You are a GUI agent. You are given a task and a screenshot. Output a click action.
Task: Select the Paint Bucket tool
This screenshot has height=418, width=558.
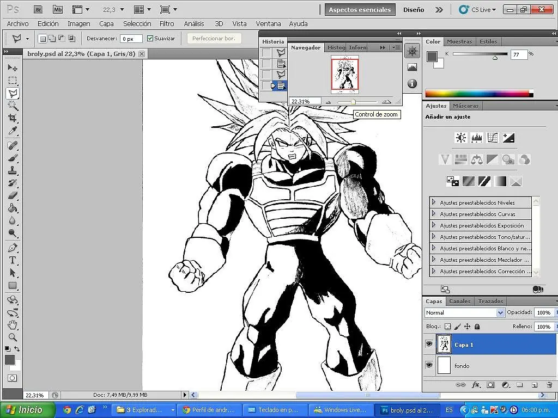click(x=13, y=208)
